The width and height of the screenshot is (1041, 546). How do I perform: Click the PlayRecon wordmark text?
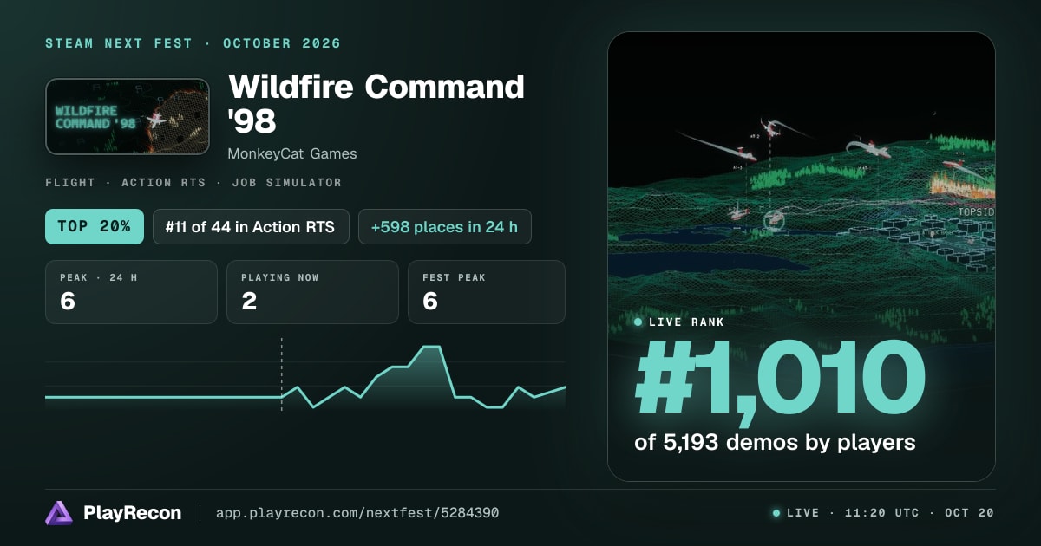coord(133,513)
